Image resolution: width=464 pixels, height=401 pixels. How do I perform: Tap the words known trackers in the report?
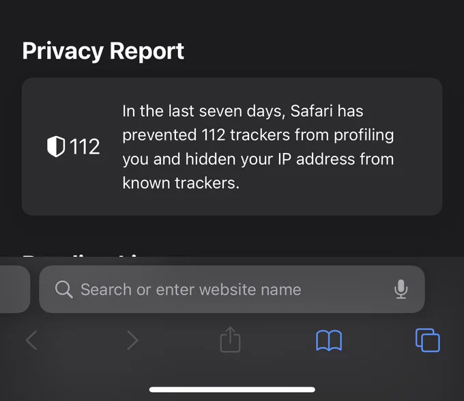point(181,182)
